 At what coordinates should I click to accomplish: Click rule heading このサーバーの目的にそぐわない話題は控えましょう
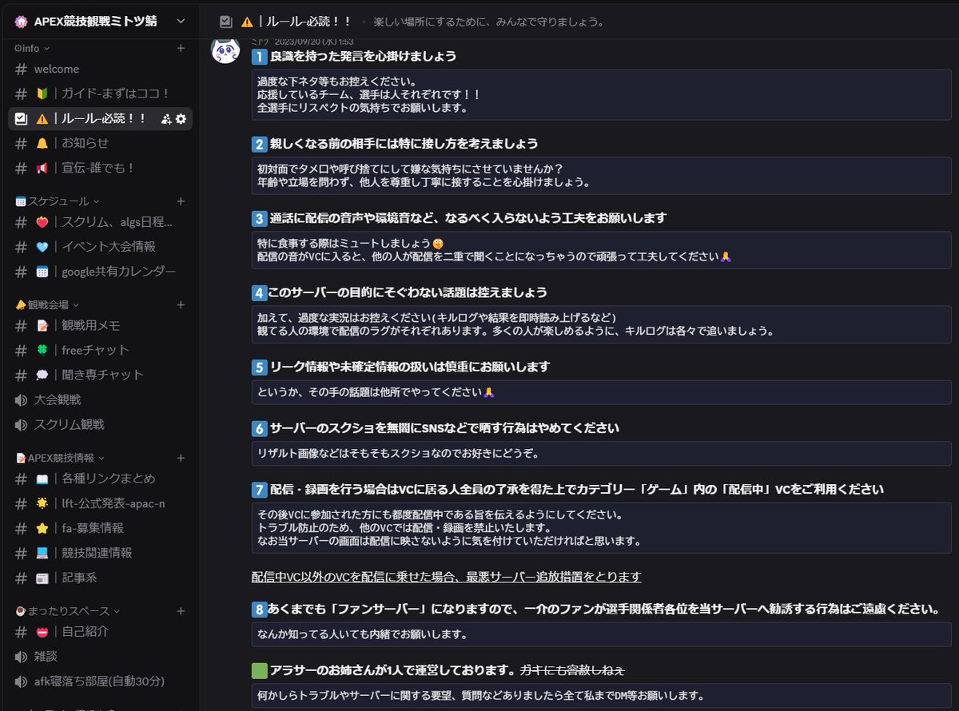point(408,292)
